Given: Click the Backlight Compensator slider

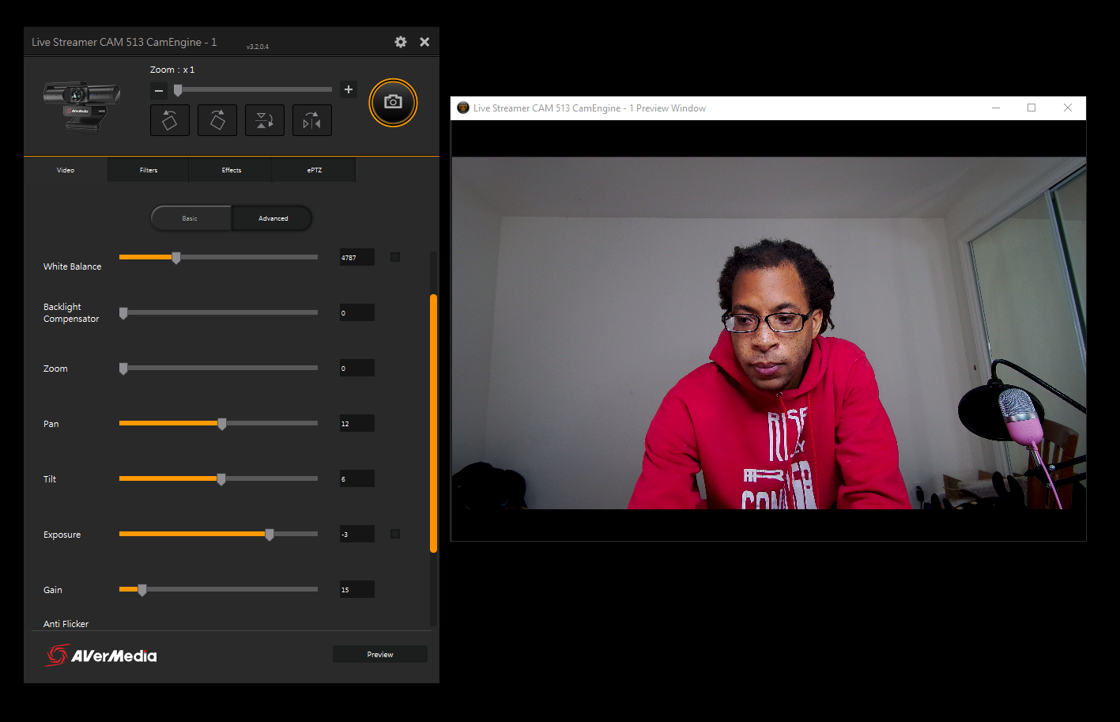Looking at the screenshot, I should tap(218, 312).
